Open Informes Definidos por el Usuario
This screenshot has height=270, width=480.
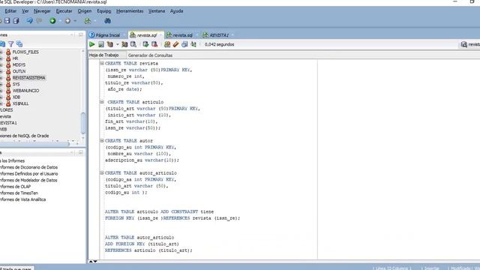28,173
